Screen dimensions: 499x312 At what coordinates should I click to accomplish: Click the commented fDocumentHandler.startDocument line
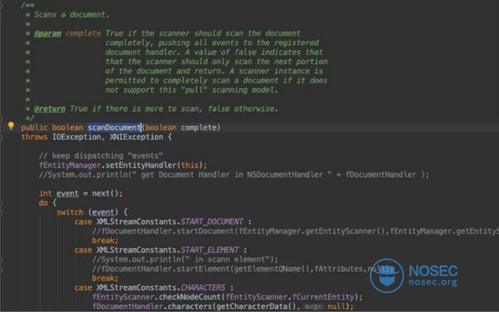tap(295, 231)
